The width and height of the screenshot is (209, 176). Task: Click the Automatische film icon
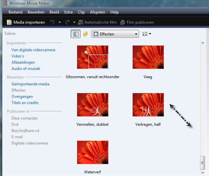point(81,22)
